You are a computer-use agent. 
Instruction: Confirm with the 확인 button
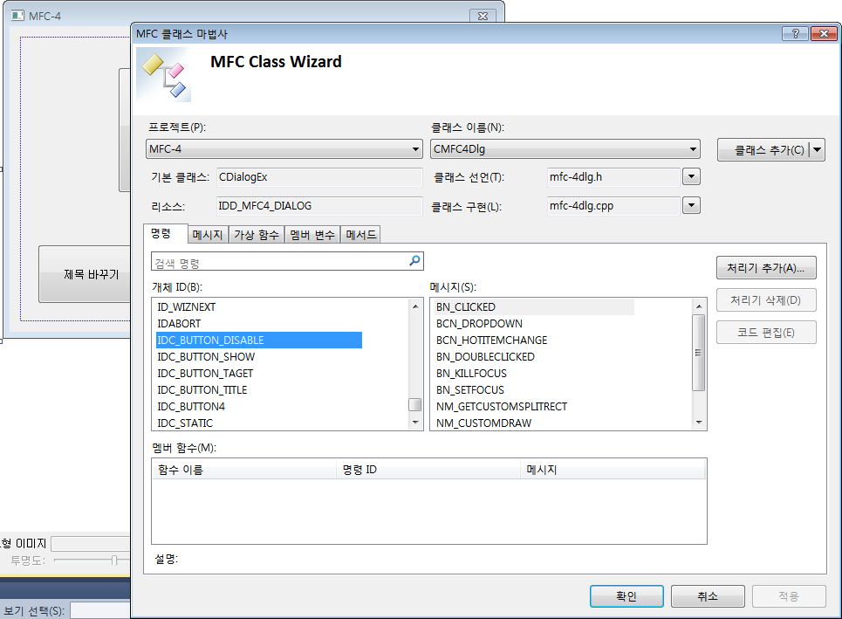(626, 596)
